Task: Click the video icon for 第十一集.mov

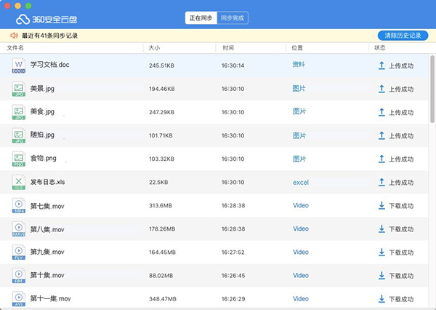Action: coord(19,299)
